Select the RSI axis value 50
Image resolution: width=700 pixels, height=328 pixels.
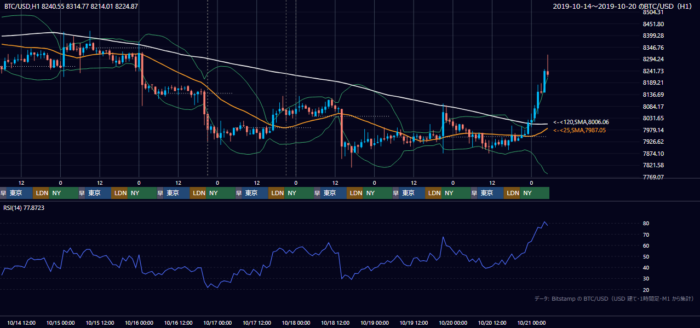[646, 256]
